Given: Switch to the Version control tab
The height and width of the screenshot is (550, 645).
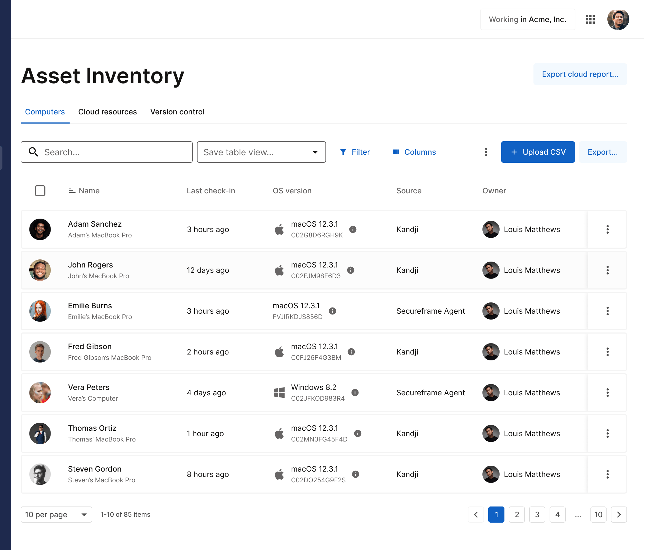Looking at the screenshot, I should pos(177,112).
